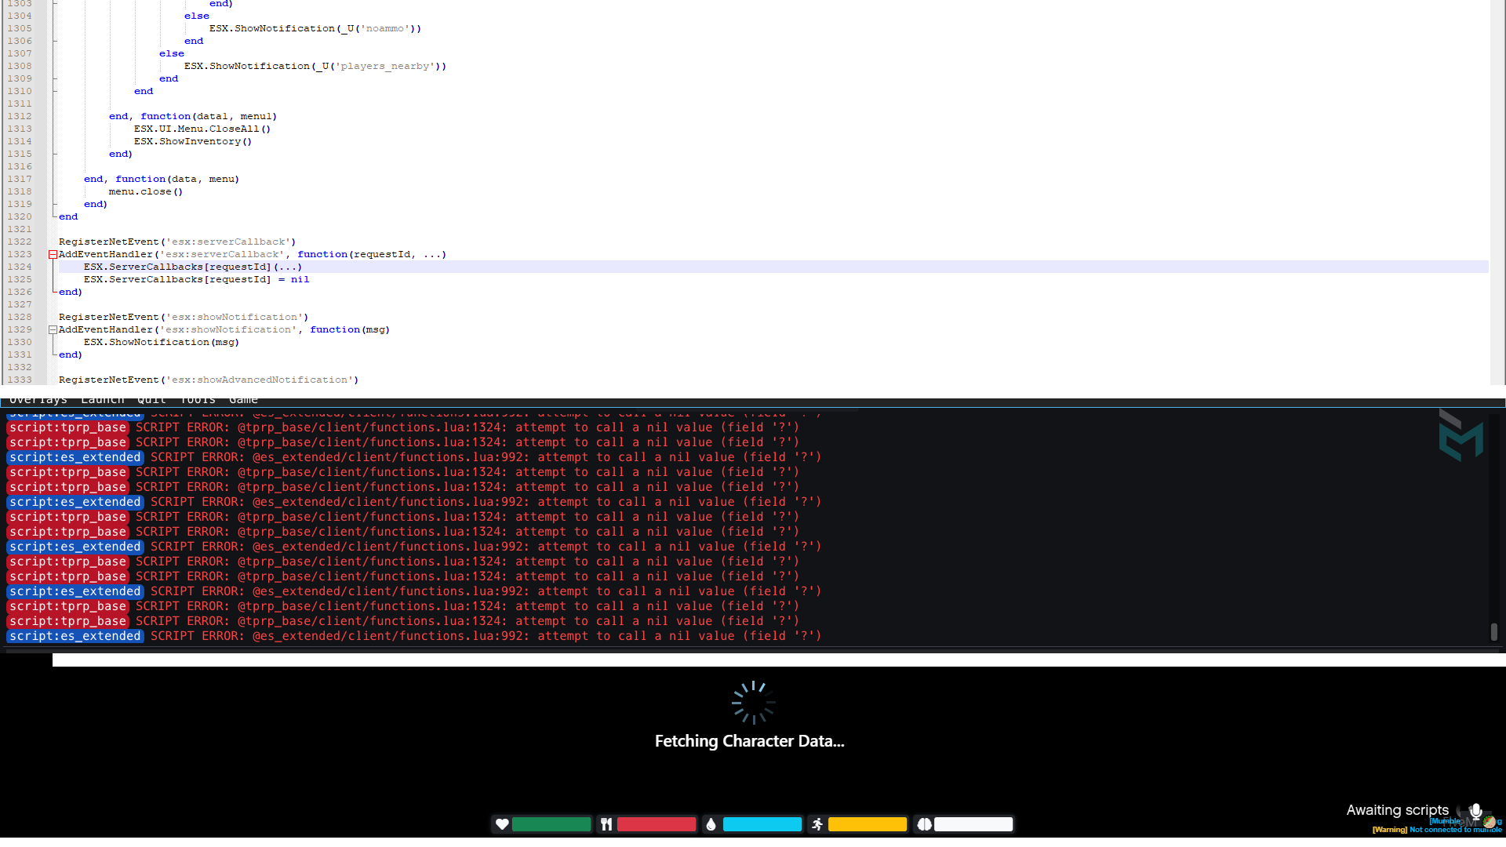Select the running person stamina icon
Viewport: 1506px width, 847px height.
pyautogui.click(x=817, y=824)
